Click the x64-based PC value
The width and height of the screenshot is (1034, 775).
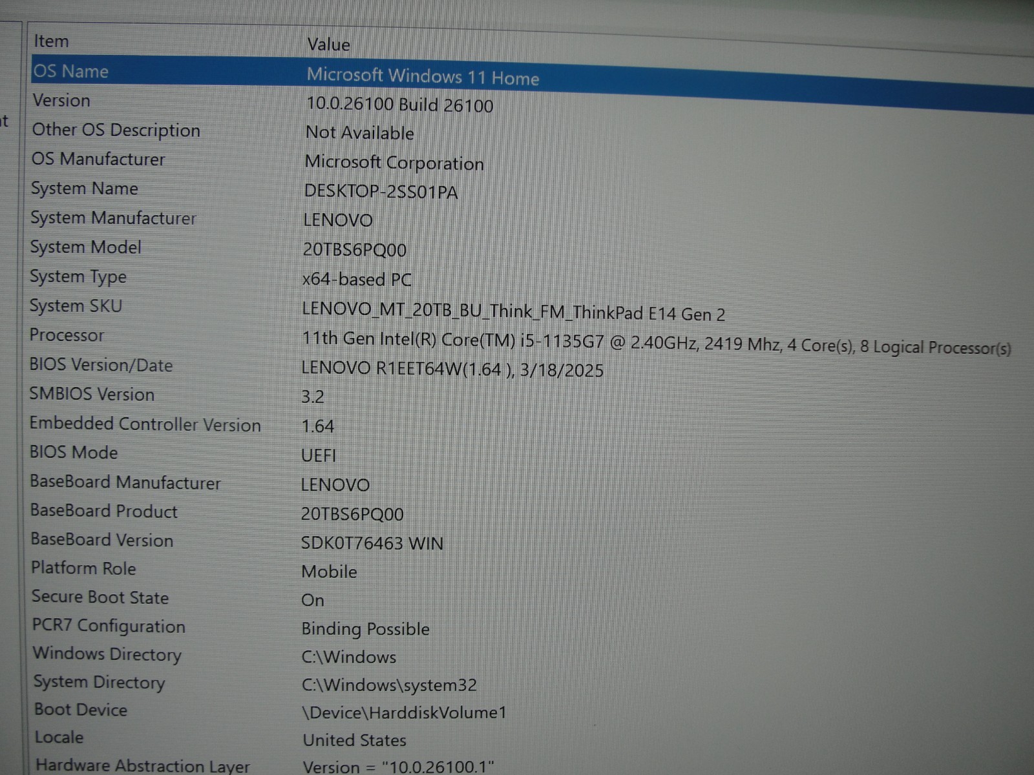coord(357,279)
